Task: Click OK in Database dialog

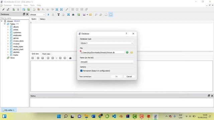Action: click(116, 77)
